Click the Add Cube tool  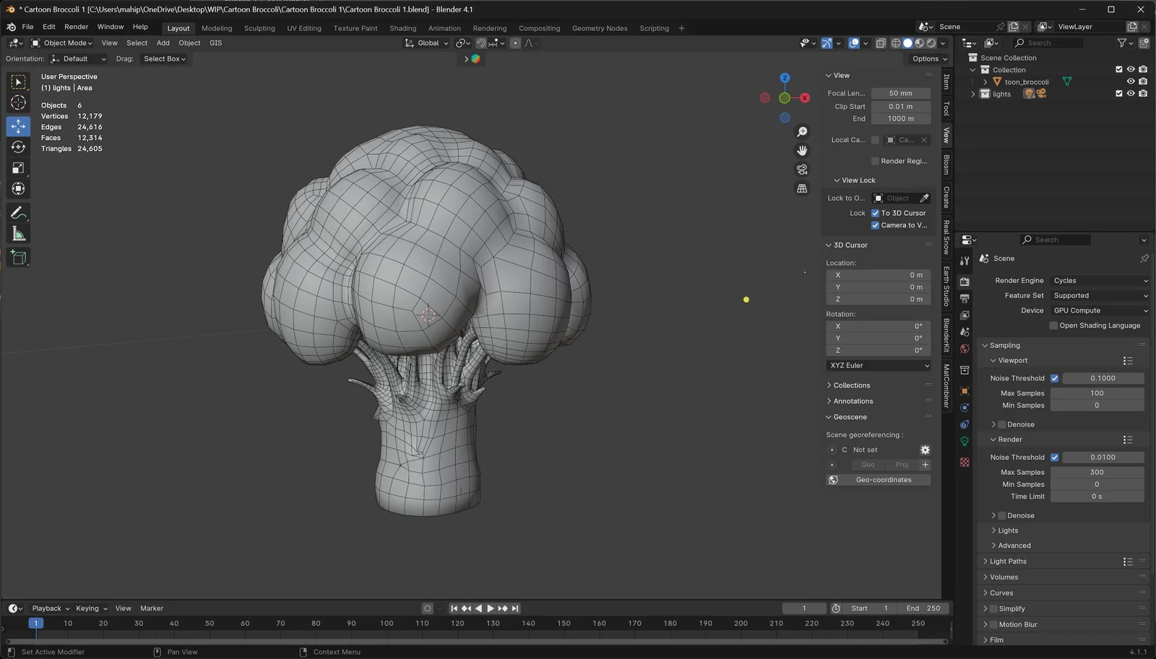click(18, 258)
